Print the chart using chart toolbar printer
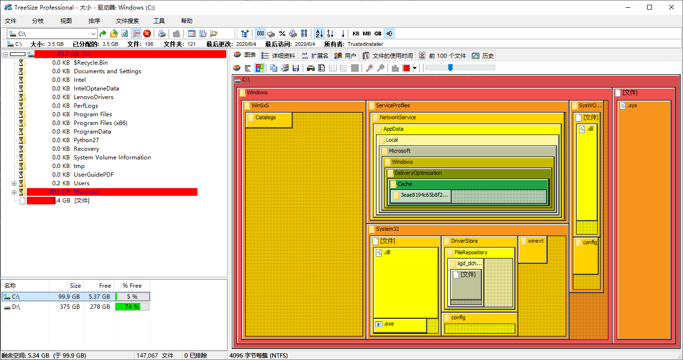The image size is (683, 360). pyautogui.click(x=285, y=68)
